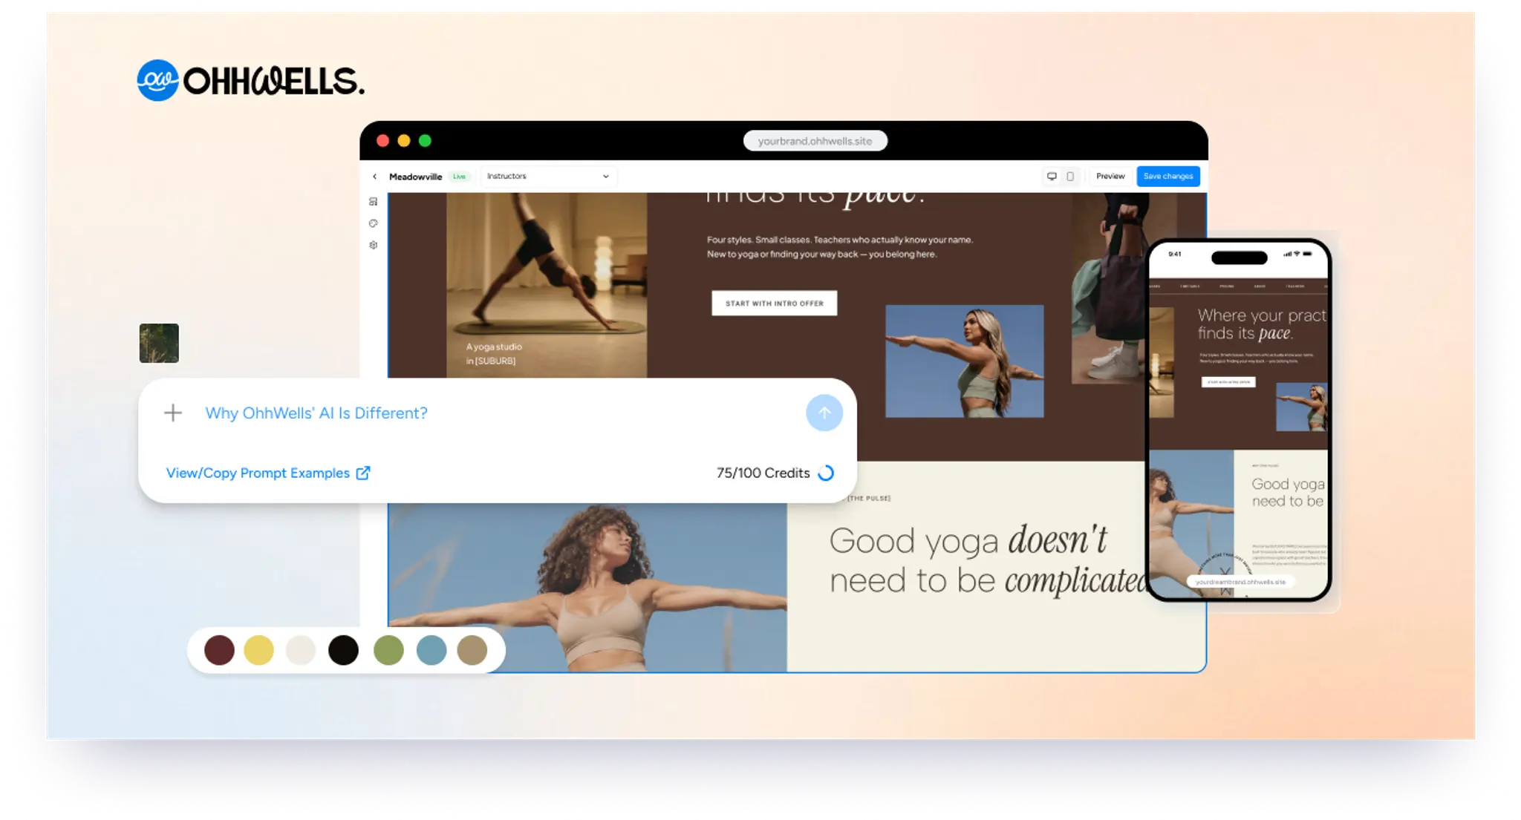Screen dimensions: 1521x820
Task: Click the address pill at phone mockup bottom
Action: point(1240,582)
